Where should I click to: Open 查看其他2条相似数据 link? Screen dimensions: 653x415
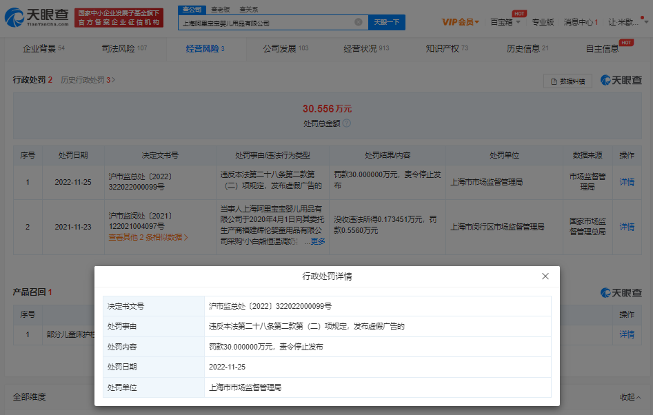[x=148, y=237]
